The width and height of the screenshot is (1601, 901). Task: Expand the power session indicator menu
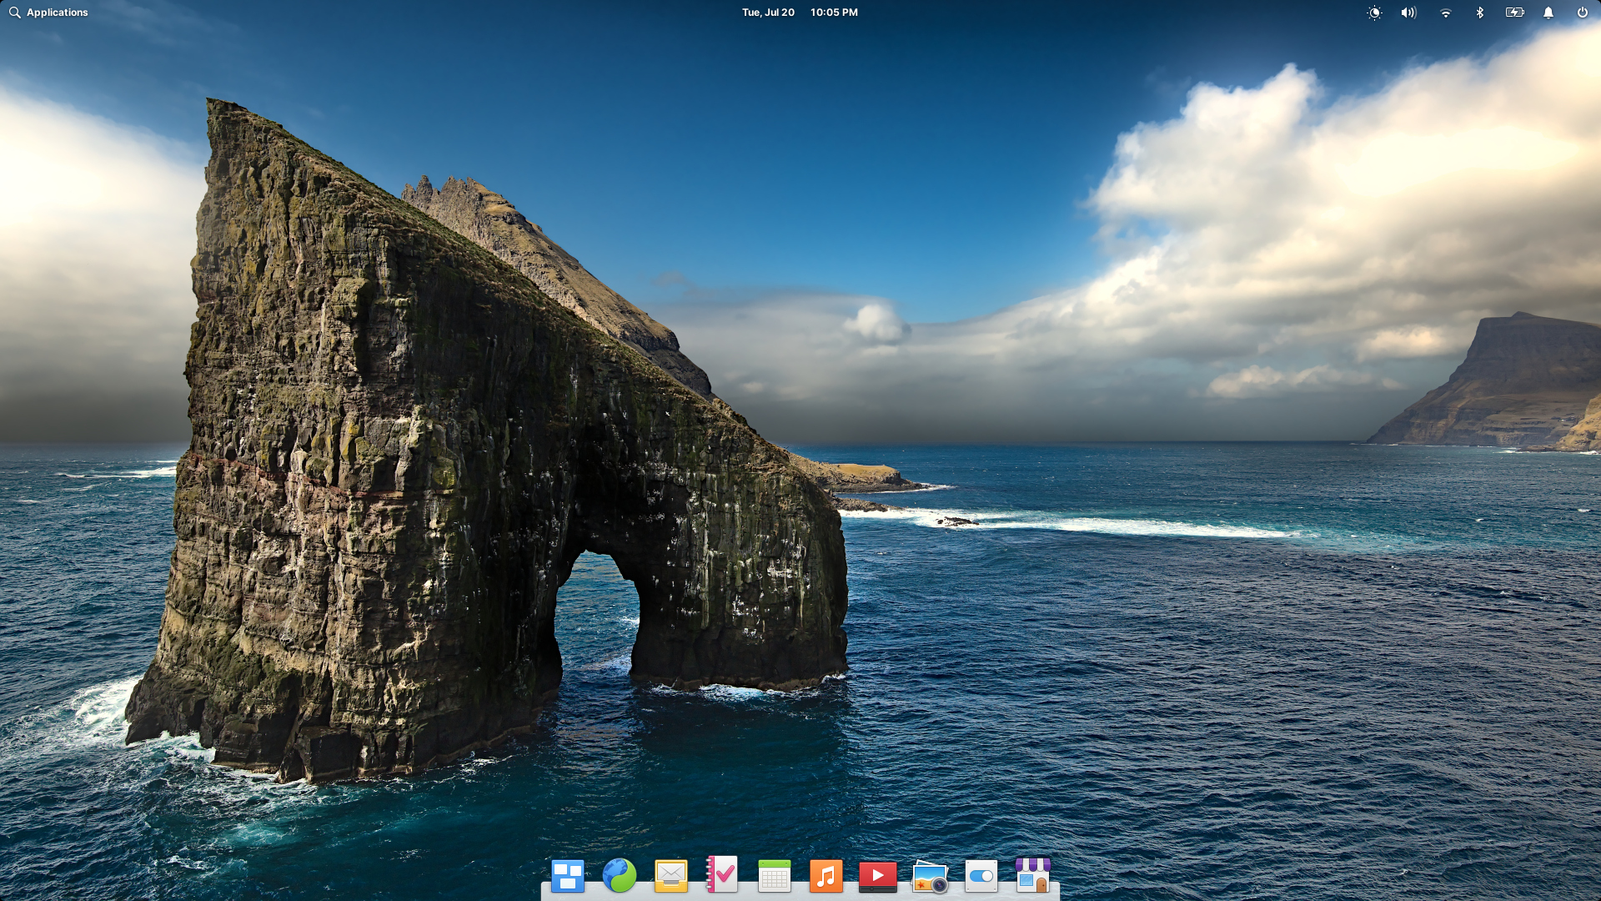(x=1582, y=13)
